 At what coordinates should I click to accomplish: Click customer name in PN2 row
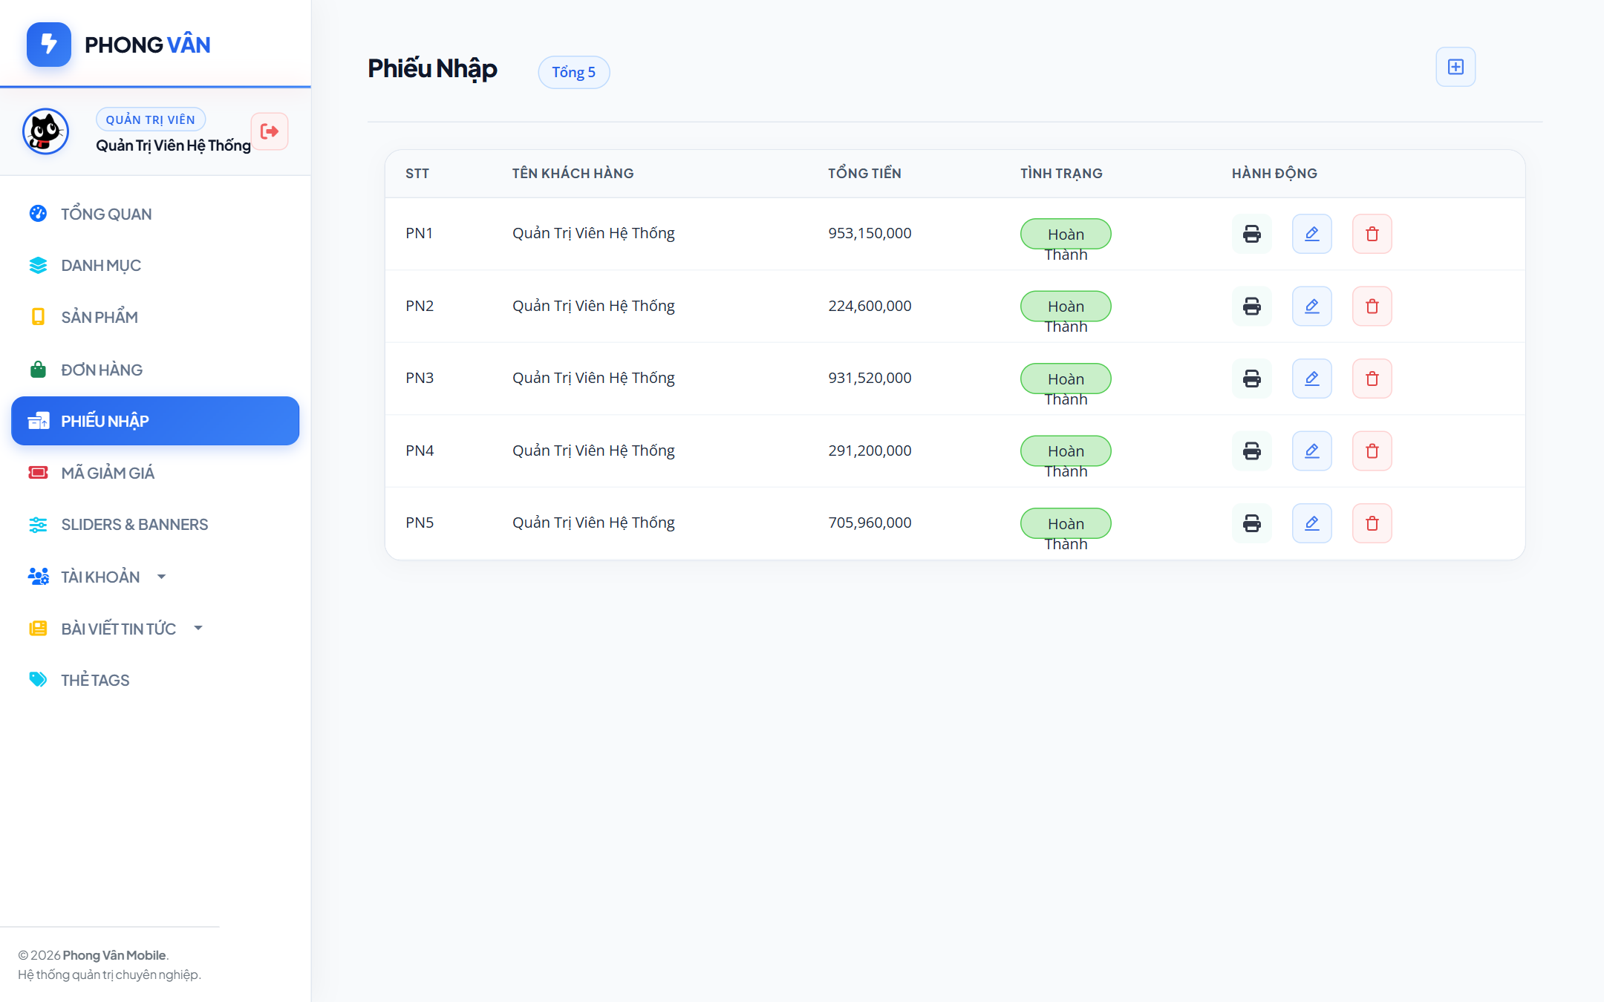[x=593, y=306]
